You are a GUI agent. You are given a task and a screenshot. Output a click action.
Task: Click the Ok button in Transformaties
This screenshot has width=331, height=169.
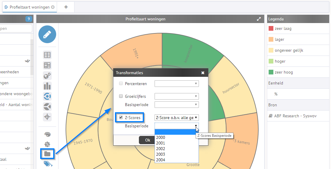(x=147, y=140)
